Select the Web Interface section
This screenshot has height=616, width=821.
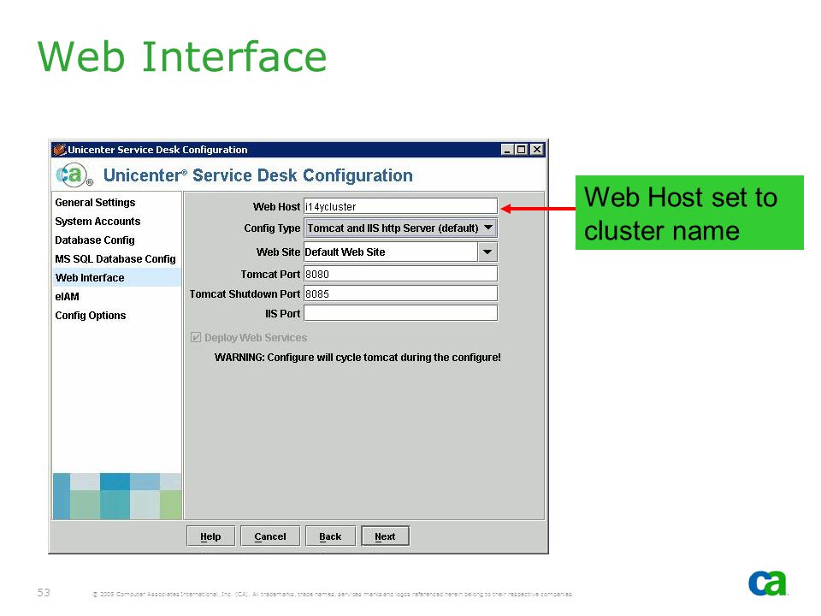(x=116, y=277)
